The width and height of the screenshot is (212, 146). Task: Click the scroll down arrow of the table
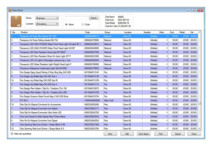[200, 129]
